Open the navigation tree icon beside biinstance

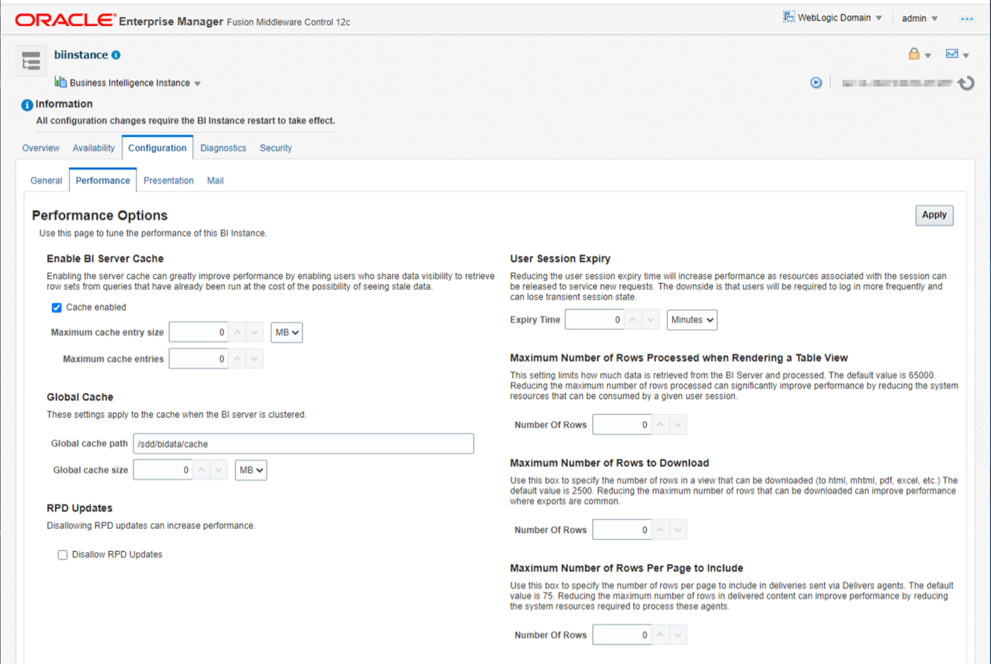tap(31, 61)
